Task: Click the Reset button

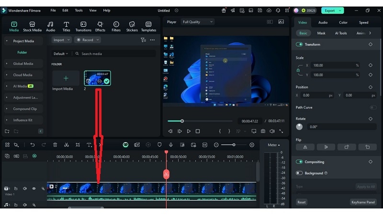Action: click(x=302, y=202)
